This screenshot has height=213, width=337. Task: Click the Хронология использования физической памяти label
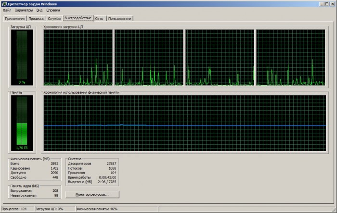81,92
